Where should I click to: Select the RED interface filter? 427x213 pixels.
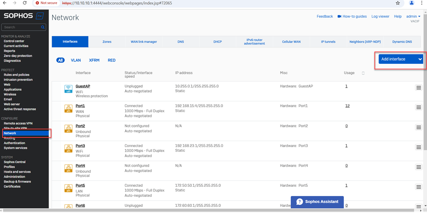point(112,60)
